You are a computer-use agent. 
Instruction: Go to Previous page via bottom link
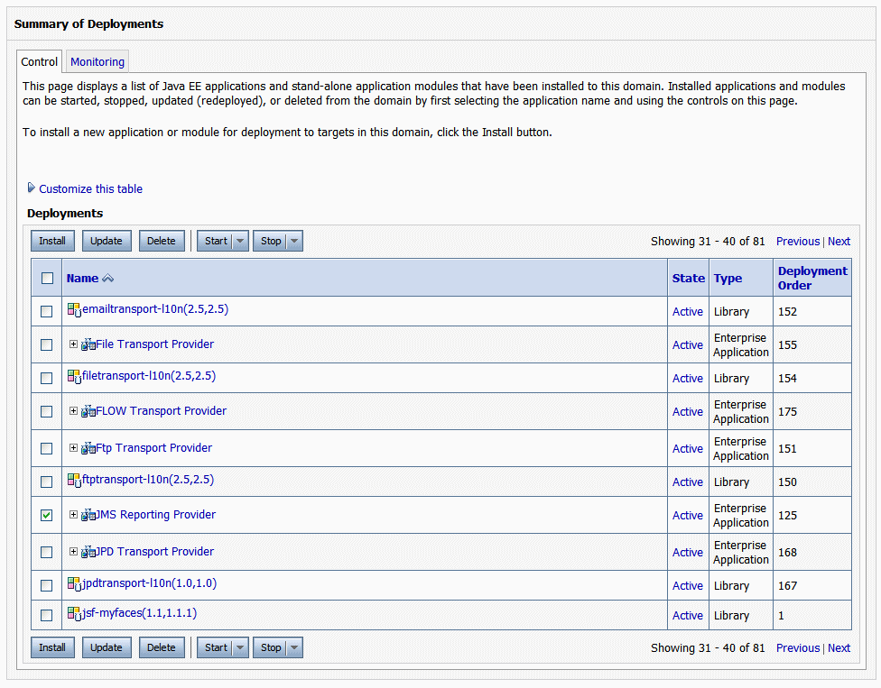point(798,648)
